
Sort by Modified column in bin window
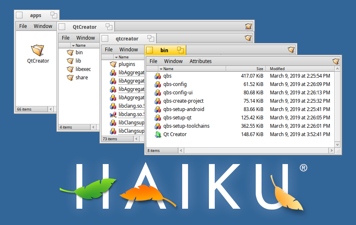pos(300,69)
